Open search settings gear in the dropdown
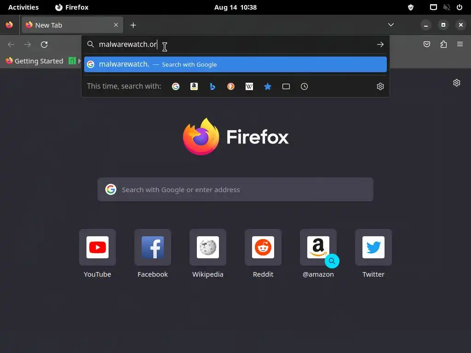This screenshot has width=471, height=353. (380, 86)
